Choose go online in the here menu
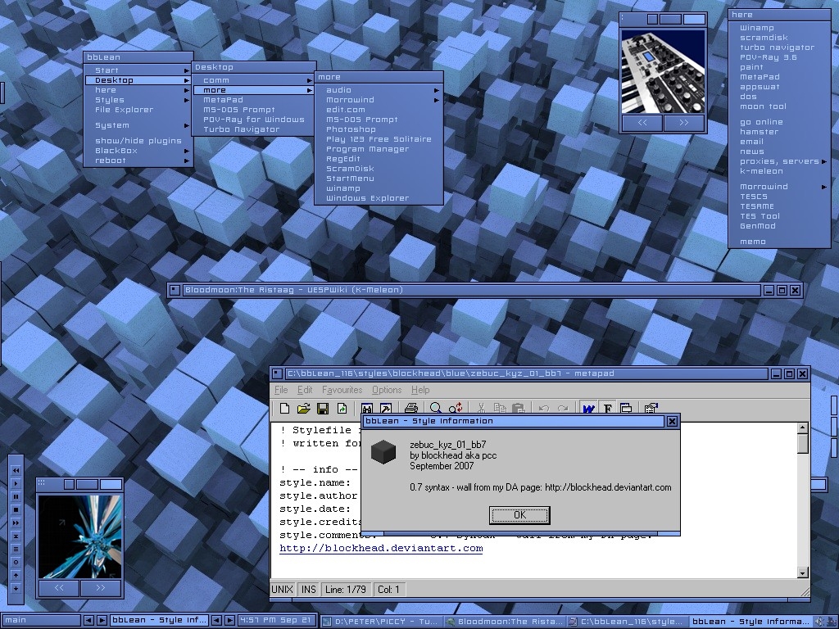Viewport: 839px width, 629px height. pos(780,122)
